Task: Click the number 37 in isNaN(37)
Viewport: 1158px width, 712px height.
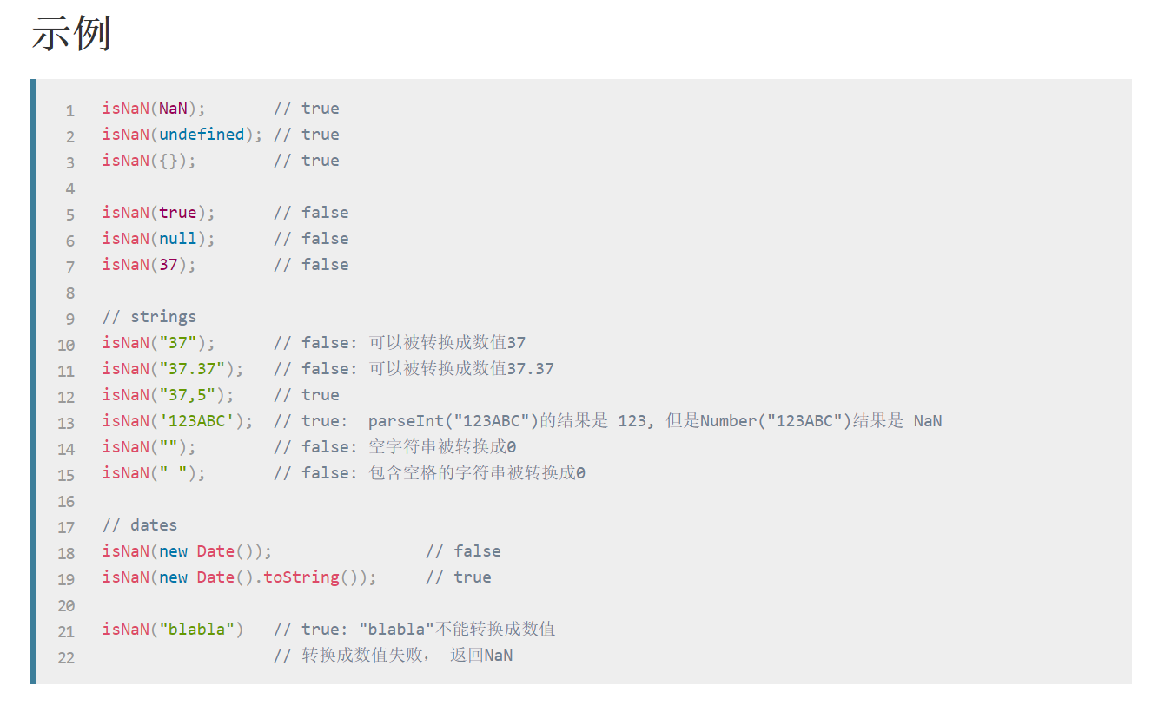Action: click(168, 265)
